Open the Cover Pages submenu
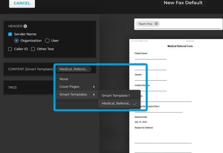223x153 pixels. [77, 87]
